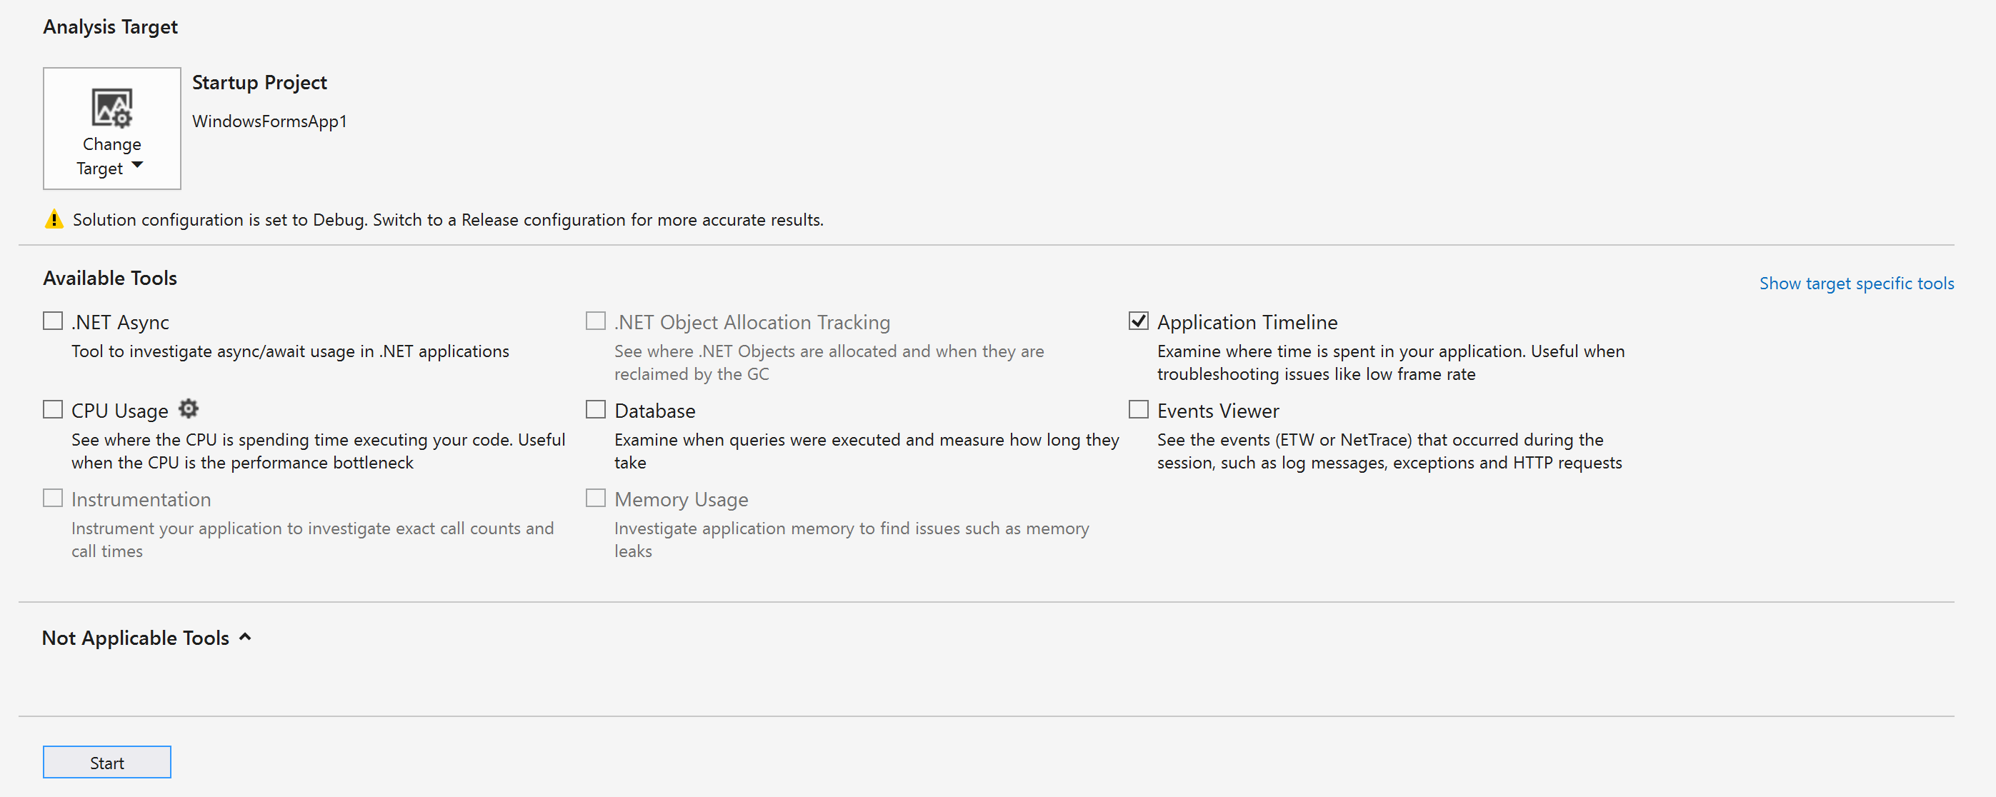
Task: Disable the Application Timeline checkbox
Action: click(1137, 321)
